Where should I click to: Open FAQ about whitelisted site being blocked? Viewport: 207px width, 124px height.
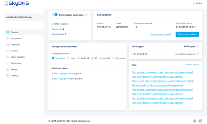coord(158,85)
